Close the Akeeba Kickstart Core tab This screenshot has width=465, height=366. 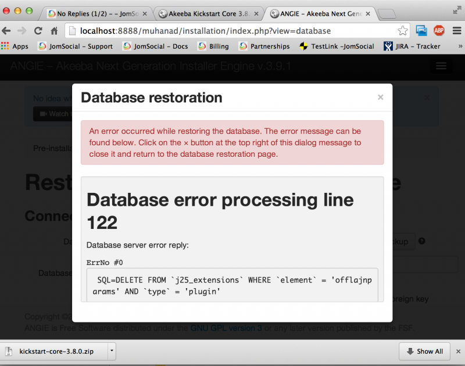coord(256,13)
